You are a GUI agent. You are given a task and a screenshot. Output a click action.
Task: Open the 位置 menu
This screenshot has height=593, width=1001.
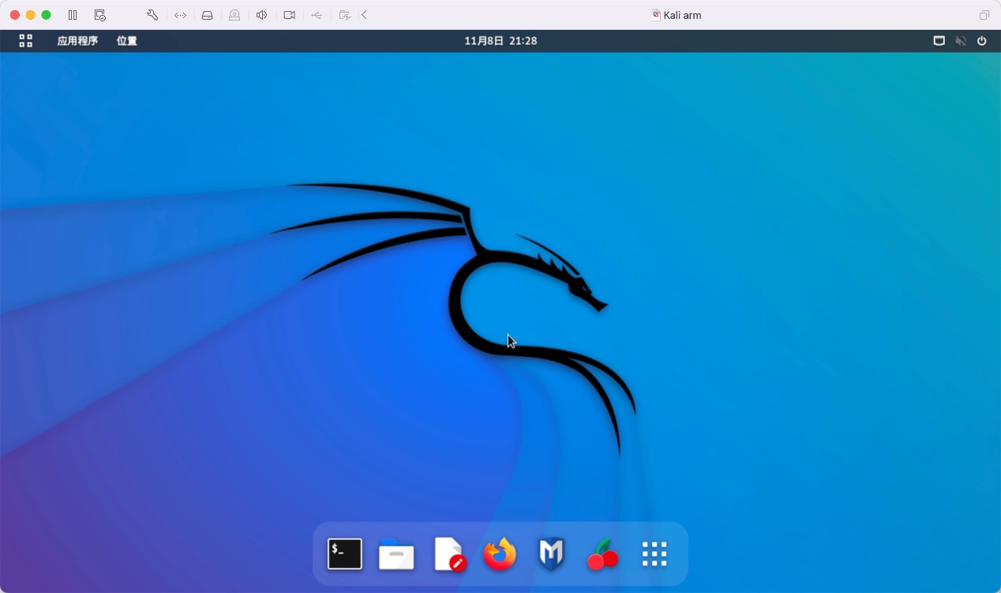pyautogui.click(x=127, y=41)
